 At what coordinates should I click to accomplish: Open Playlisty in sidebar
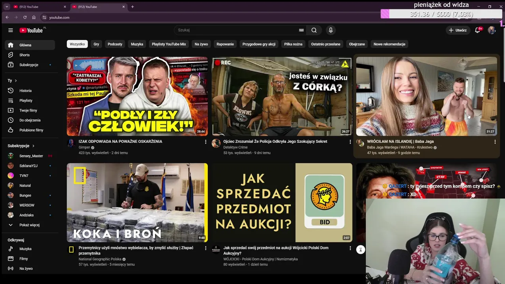click(x=30, y=101)
